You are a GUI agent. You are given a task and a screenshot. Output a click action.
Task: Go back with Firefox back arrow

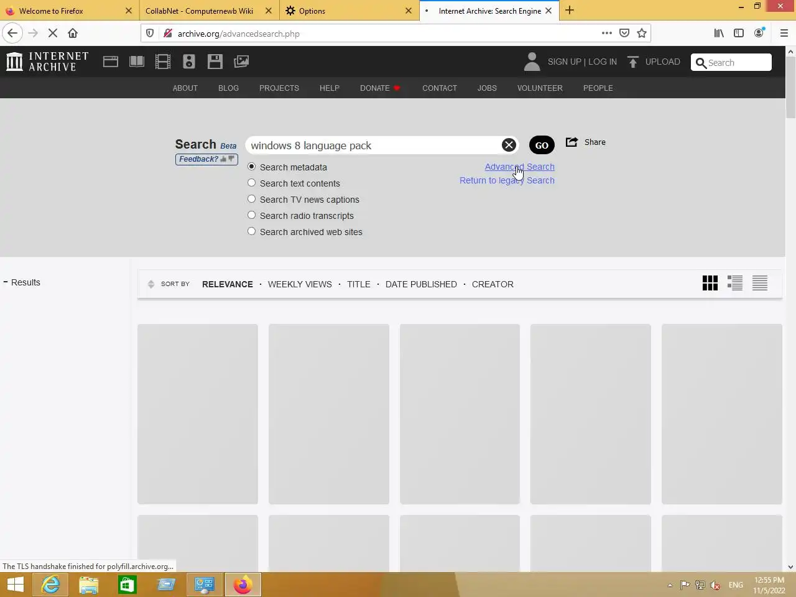(x=12, y=33)
